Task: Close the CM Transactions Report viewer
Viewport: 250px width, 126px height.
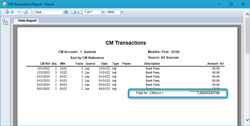Action: 244,4
